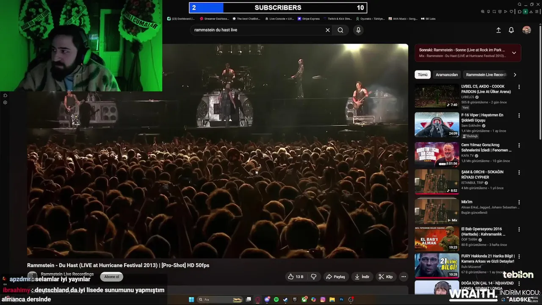This screenshot has width=542, height=305.
Task: Open the notifications bell
Action: (x=511, y=30)
